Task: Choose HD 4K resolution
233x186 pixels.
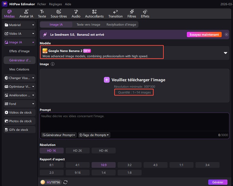Action: pyautogui.click(x=103, y=151)
